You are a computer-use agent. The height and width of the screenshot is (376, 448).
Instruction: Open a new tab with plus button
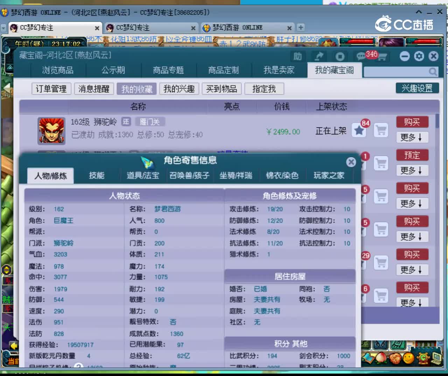[301, 27]
